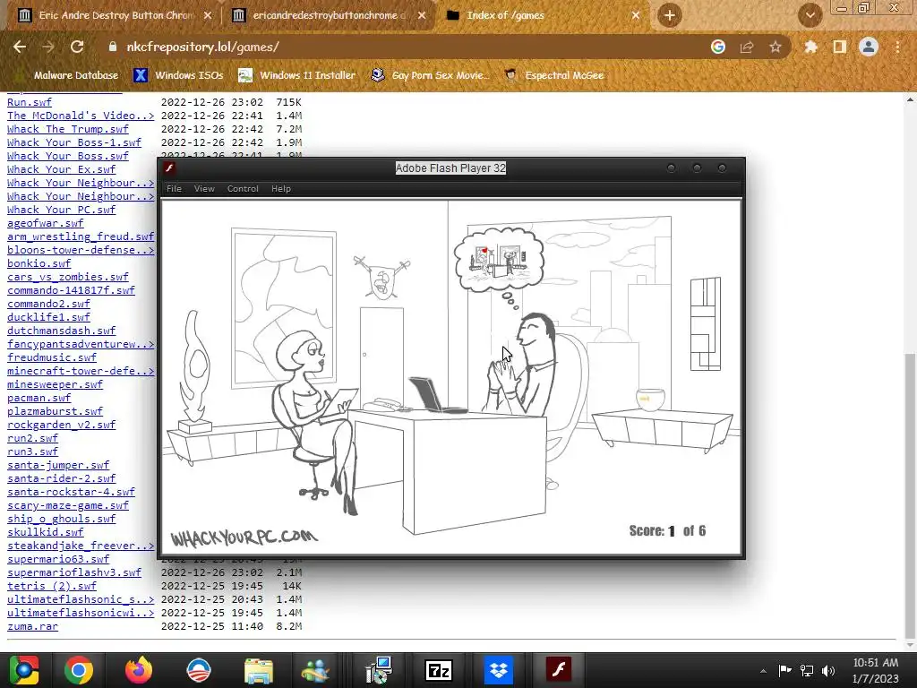The image size is (917, 688).
Task: Open the extensions puzzle icon
Action: tap(810, 47)
